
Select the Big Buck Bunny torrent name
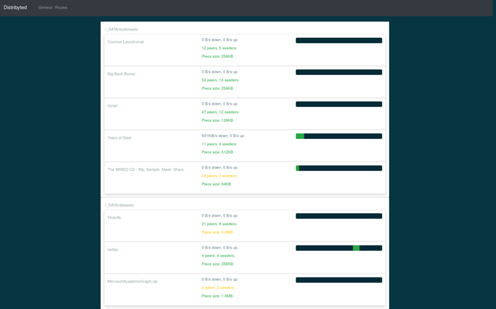121,74
